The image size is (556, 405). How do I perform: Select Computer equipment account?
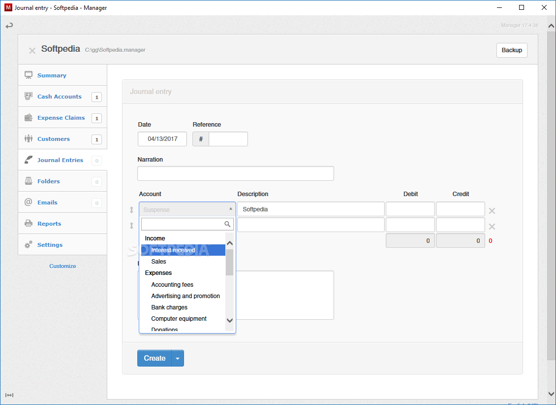183,319
